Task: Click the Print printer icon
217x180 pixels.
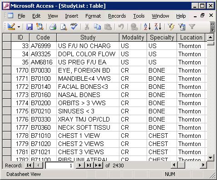Action: (53, 27)
